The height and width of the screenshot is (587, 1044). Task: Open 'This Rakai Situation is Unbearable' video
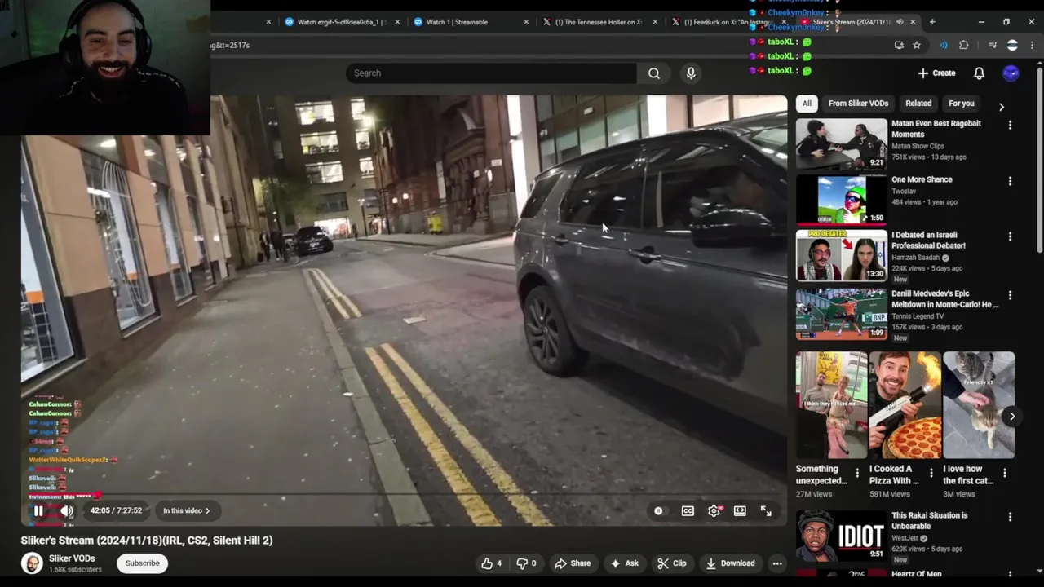click(x=842, y=536)
